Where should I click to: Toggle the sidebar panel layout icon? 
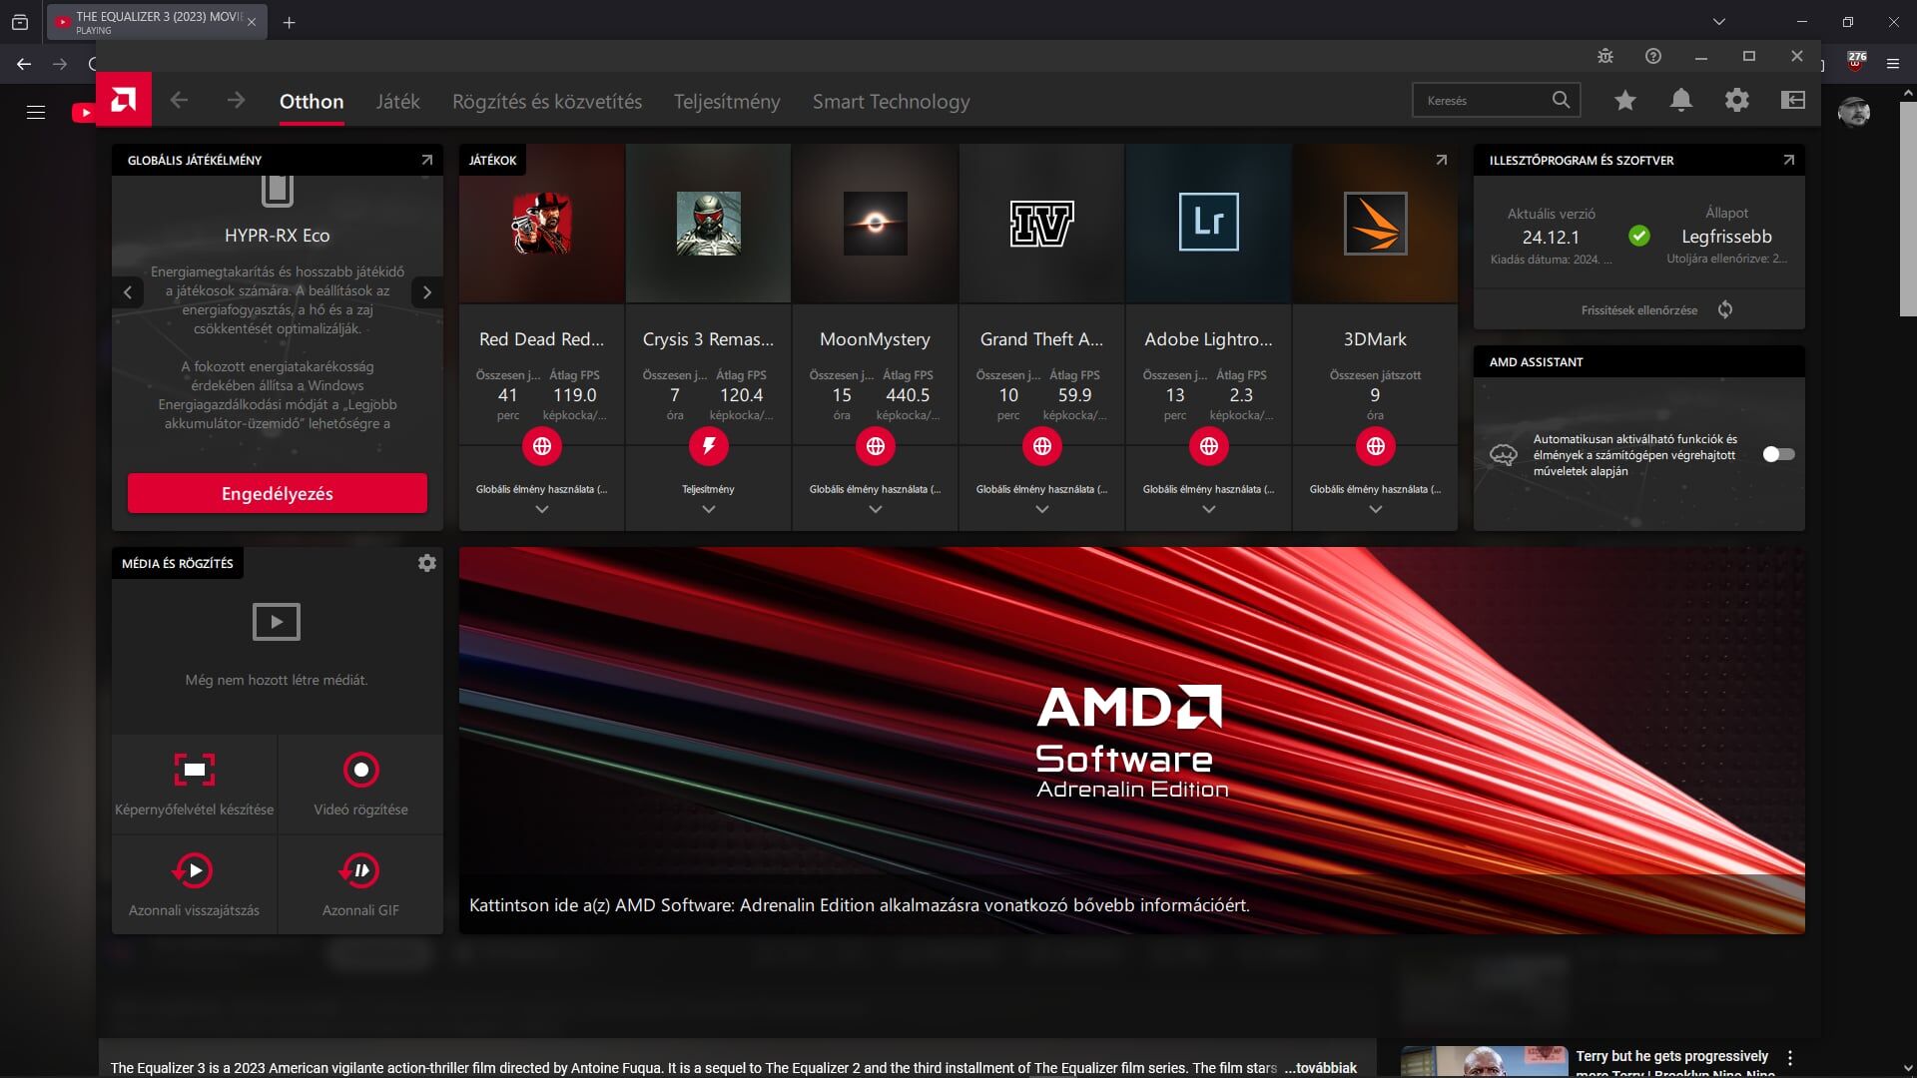[x=1793, y=100]
